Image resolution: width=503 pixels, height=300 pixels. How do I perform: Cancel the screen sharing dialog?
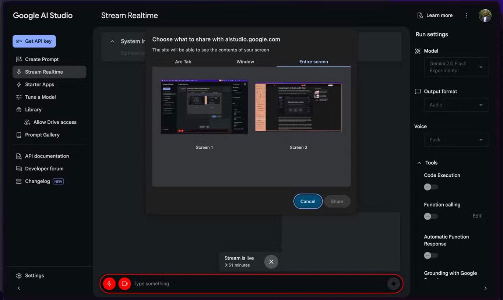[308, 201]
